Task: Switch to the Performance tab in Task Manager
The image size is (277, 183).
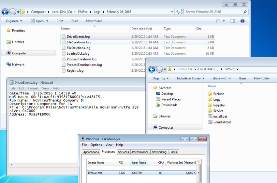Action: coord(140,152)
